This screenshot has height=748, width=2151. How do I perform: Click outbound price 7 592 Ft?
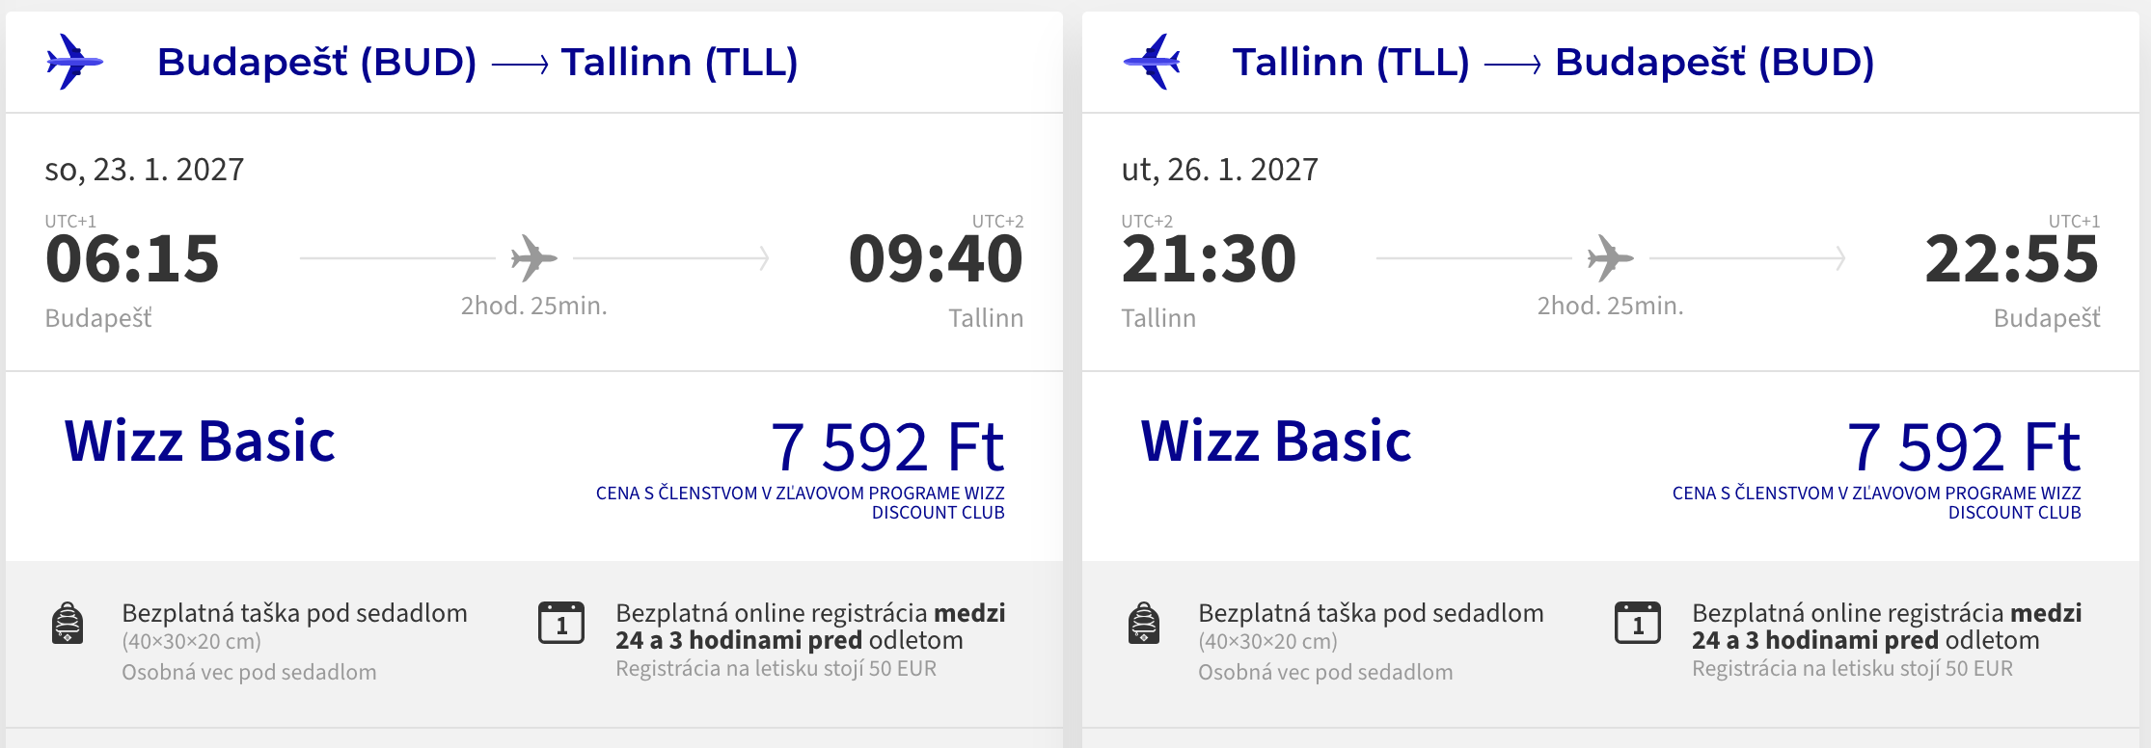[x=887, y=446]
